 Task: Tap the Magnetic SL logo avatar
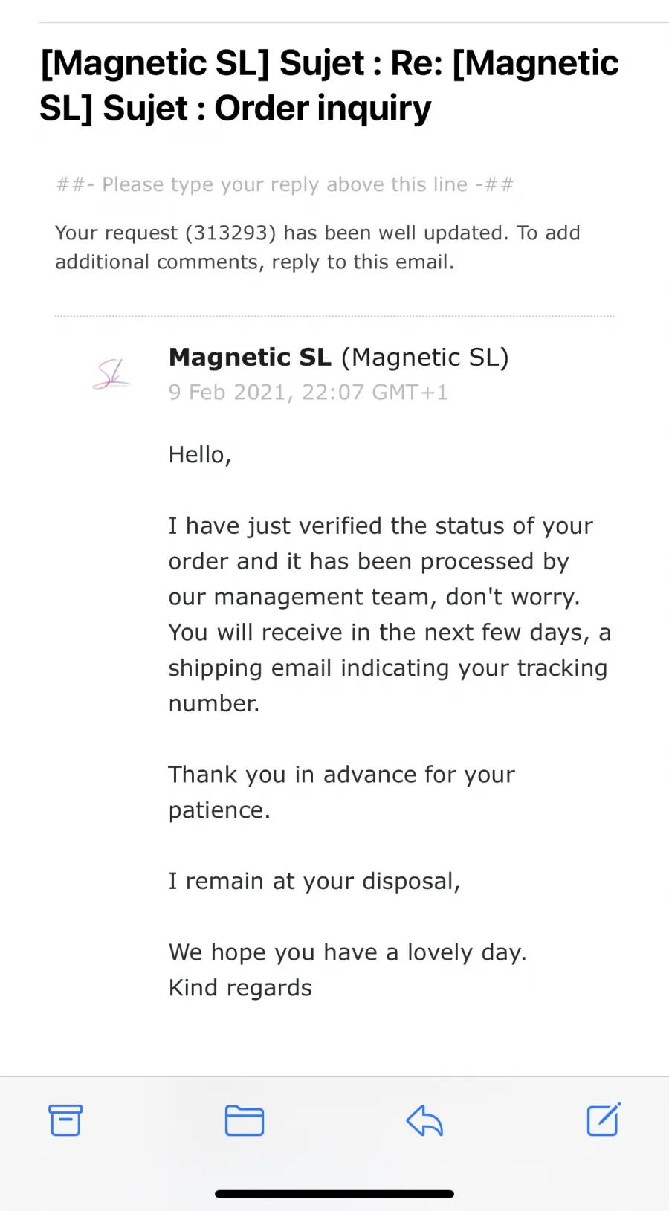111,374
